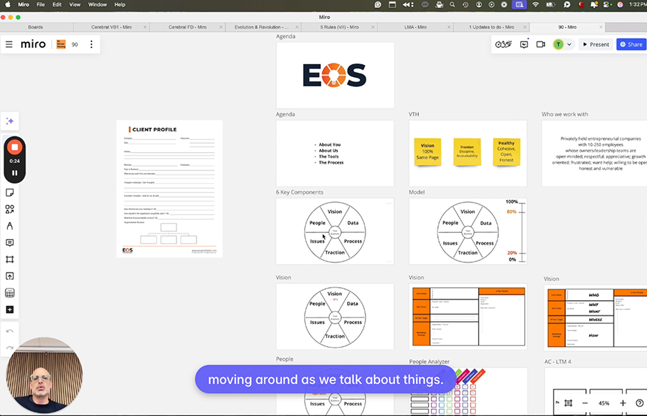Open the table tool in left toolbar
This screenshot has height=416, width=647.
(x=10, y=293)
